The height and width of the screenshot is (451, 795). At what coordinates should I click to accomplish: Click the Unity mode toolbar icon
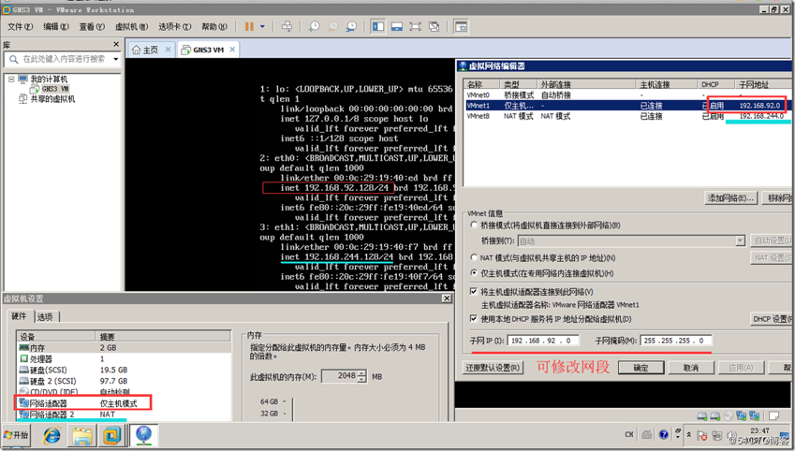click(x=434, y=26)
